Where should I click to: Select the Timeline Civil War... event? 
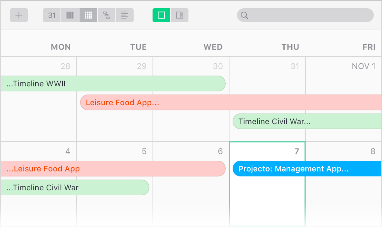pyautogui.click(x=307, y=121)
